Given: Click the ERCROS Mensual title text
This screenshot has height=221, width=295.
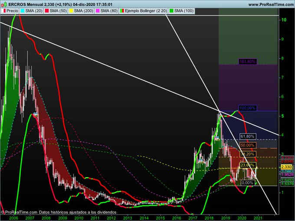Looking at the screenshot, I should tap(25, 4).
